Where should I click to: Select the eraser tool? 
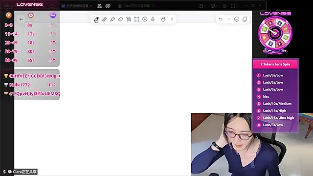click(x=121, y=19)
